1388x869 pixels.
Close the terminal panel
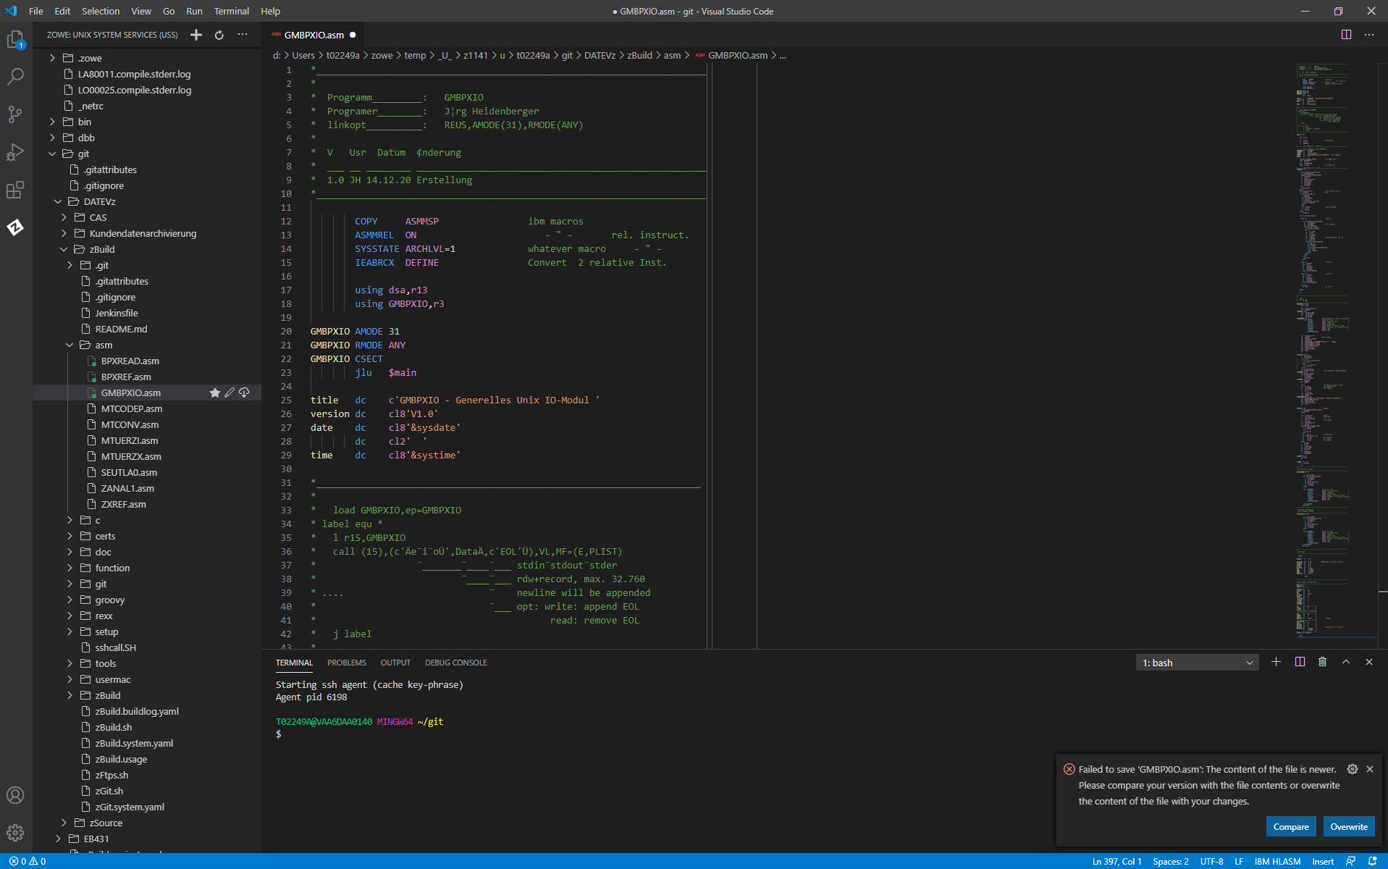tap(1369, 662)
